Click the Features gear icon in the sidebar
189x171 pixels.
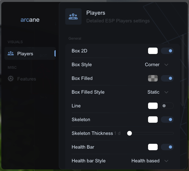(x=11, y=79)
